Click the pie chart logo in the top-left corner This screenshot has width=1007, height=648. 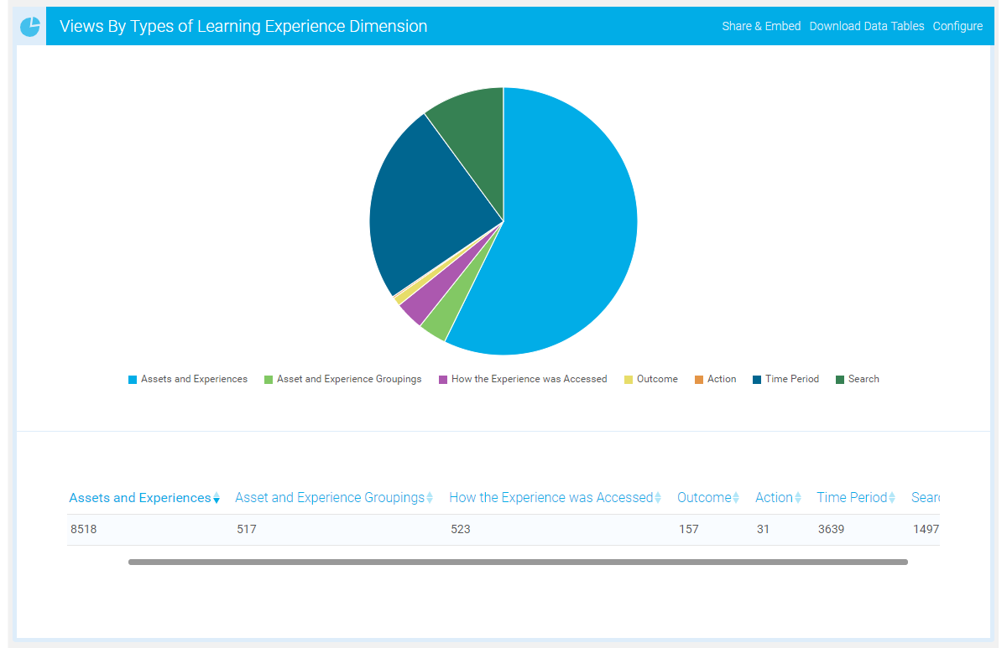[x=29, y=25]
